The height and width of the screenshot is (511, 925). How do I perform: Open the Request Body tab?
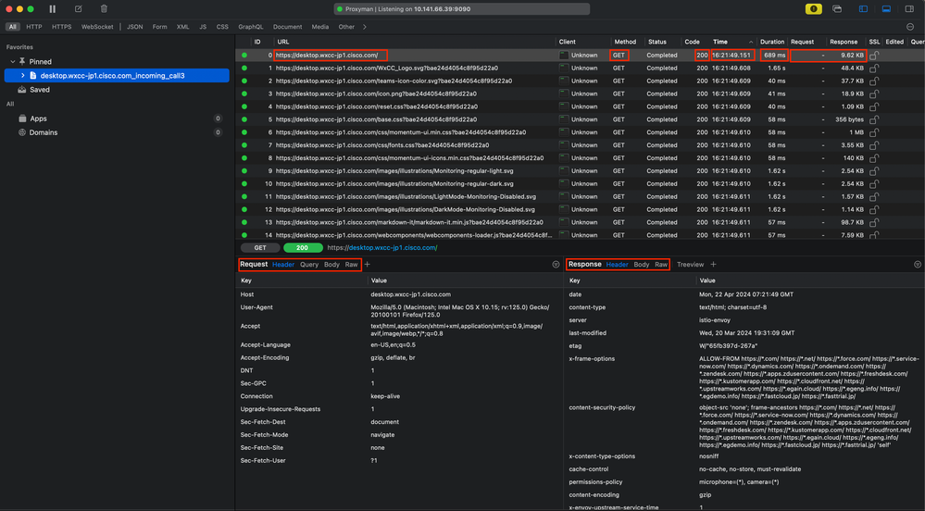[331, 265]
